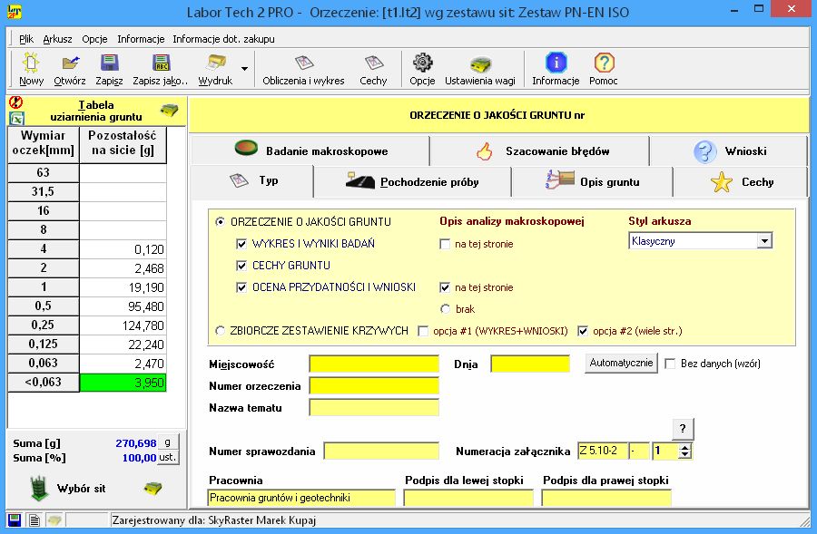Viewport: 817px width, 534px height.
Task: Select ZBIORCZE ZESTAWIENIE KRZYWYCH radio button
Action: pyautogui.click(x=221, y=331)
